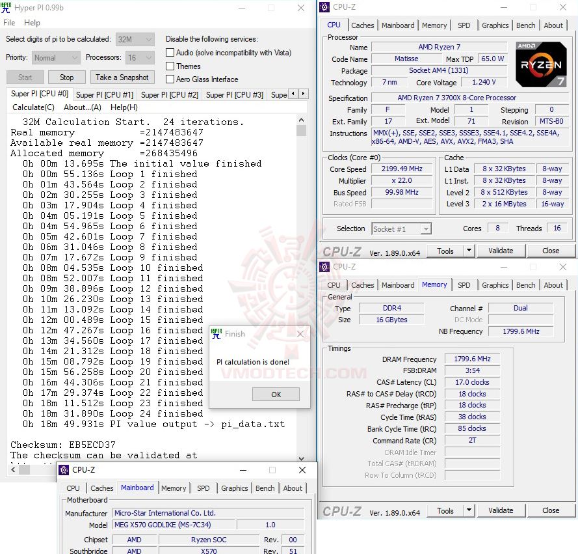Open SPD tab in top CPU-Z window
The image size is (578, 554).
464,25
